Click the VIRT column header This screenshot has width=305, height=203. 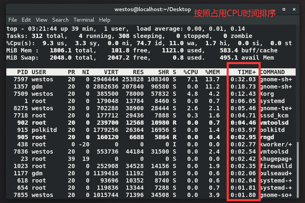(111, 72)
